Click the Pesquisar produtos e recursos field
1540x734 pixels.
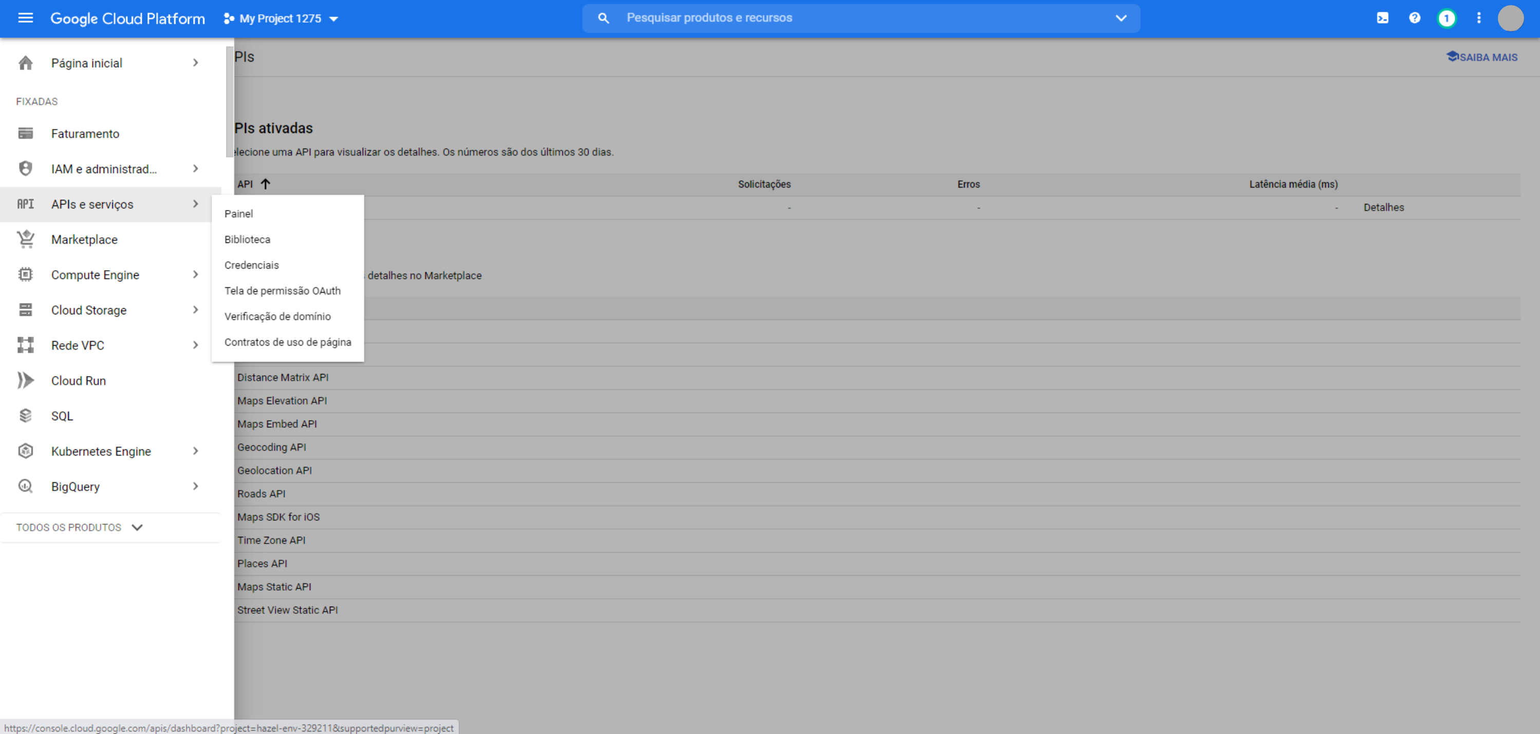tap(861, 18)
